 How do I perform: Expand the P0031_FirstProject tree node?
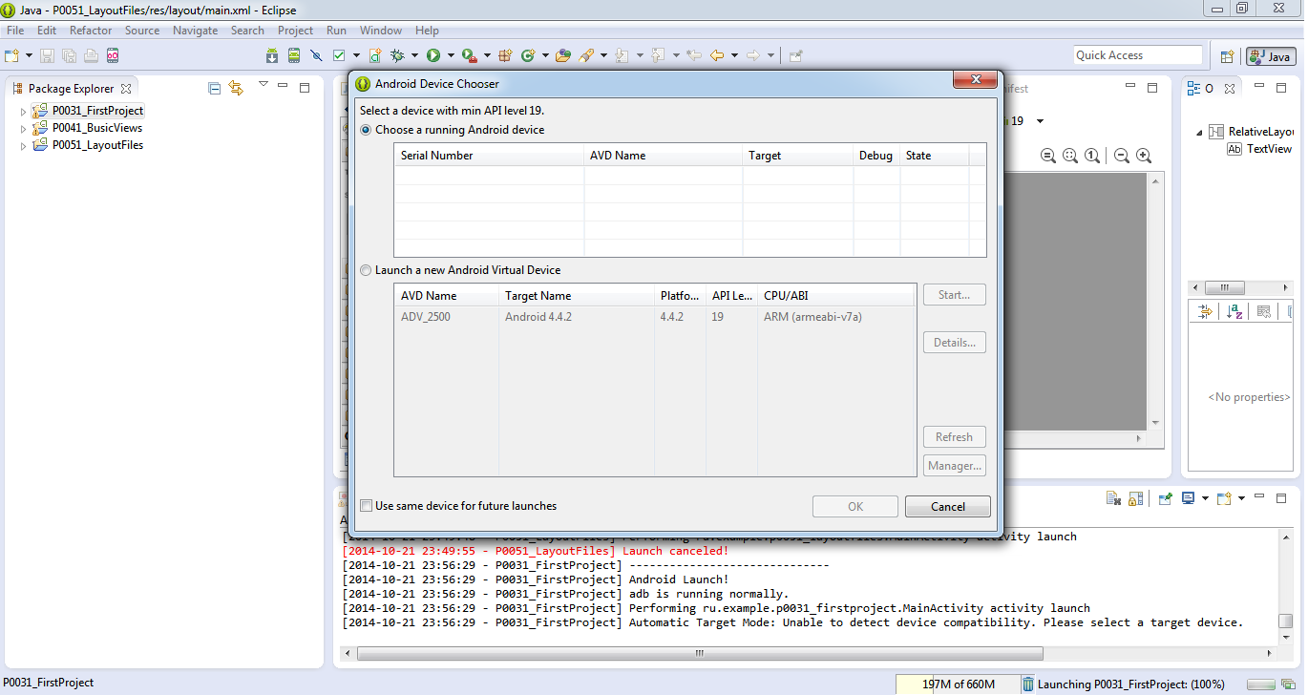pyautogui.click(x=24, y=112)
